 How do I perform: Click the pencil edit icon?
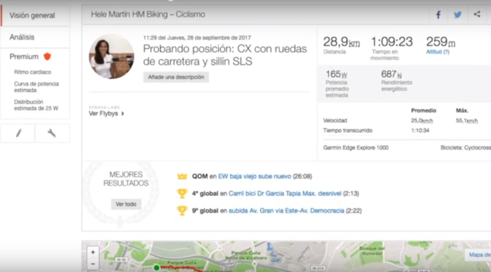coord(19,133)
